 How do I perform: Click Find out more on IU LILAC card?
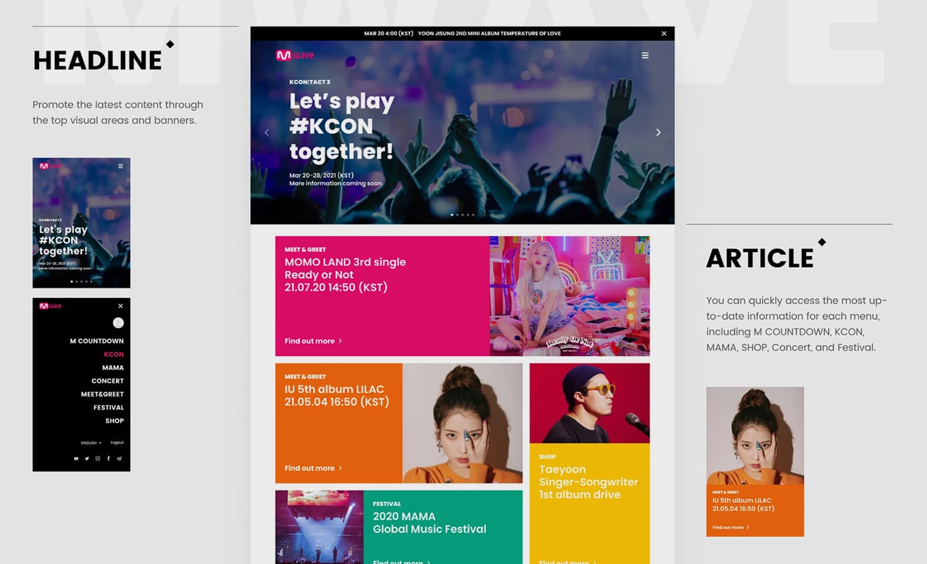313,468
